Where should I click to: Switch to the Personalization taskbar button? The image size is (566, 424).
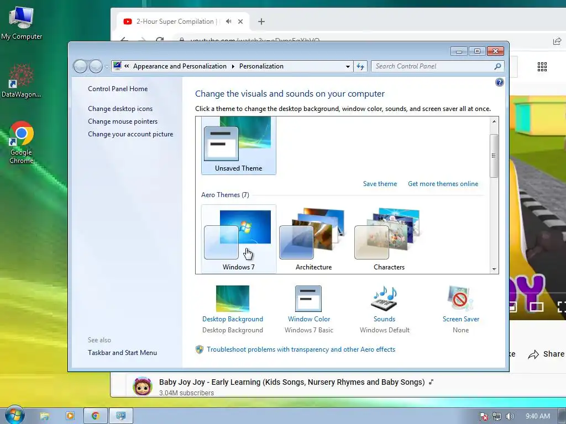tap(121, 416)
